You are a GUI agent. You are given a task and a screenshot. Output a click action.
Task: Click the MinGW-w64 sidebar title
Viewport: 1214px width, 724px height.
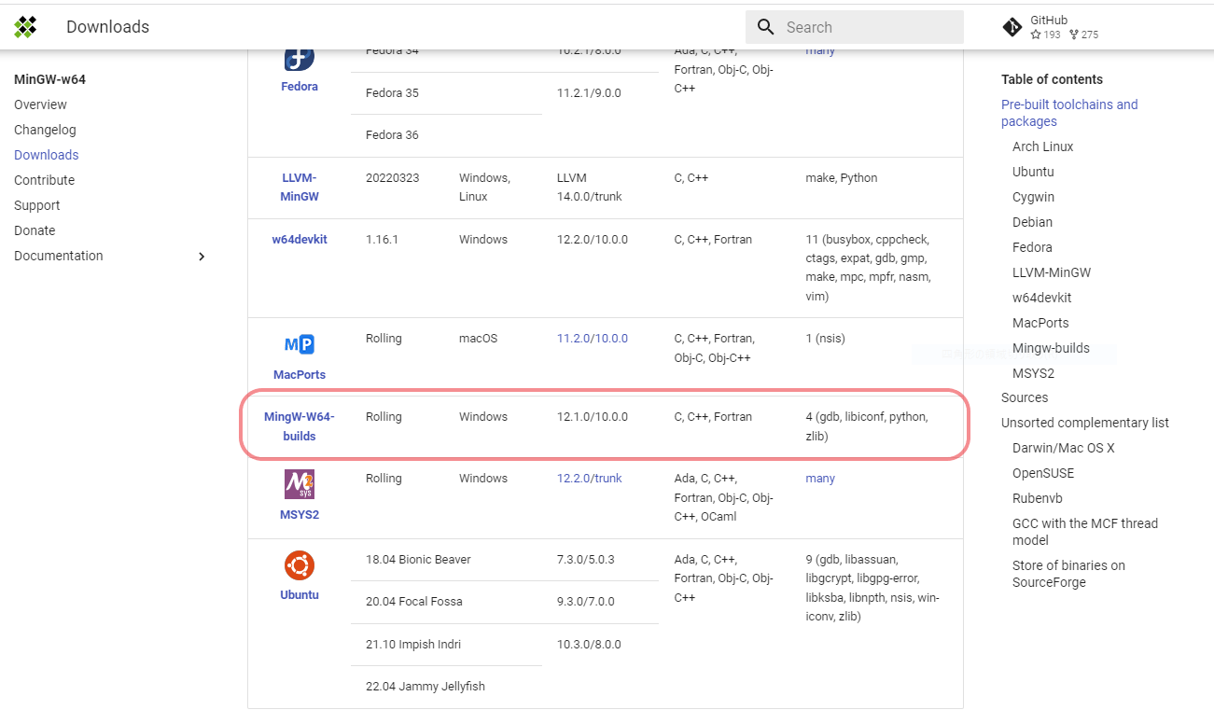tap(49, 79)
